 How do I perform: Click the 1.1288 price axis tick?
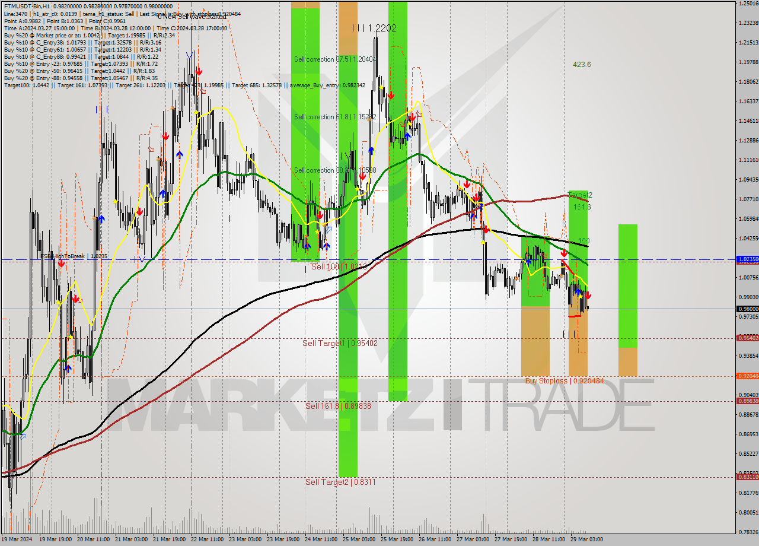[748, 141]
